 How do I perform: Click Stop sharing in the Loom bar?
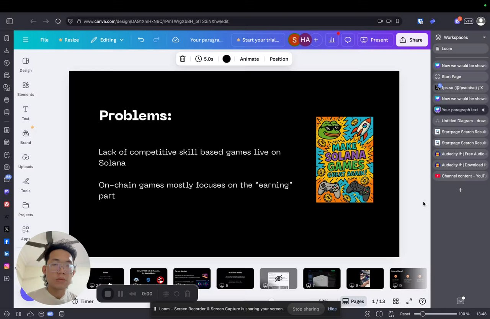click(x=305, y=309)
